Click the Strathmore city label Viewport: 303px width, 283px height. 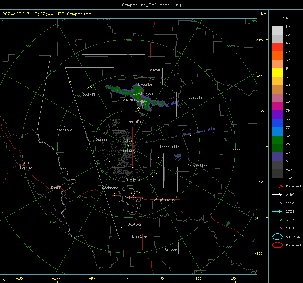(164, 199)
